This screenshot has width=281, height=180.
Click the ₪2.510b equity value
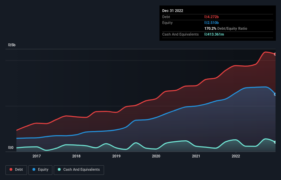coord(212,23)
